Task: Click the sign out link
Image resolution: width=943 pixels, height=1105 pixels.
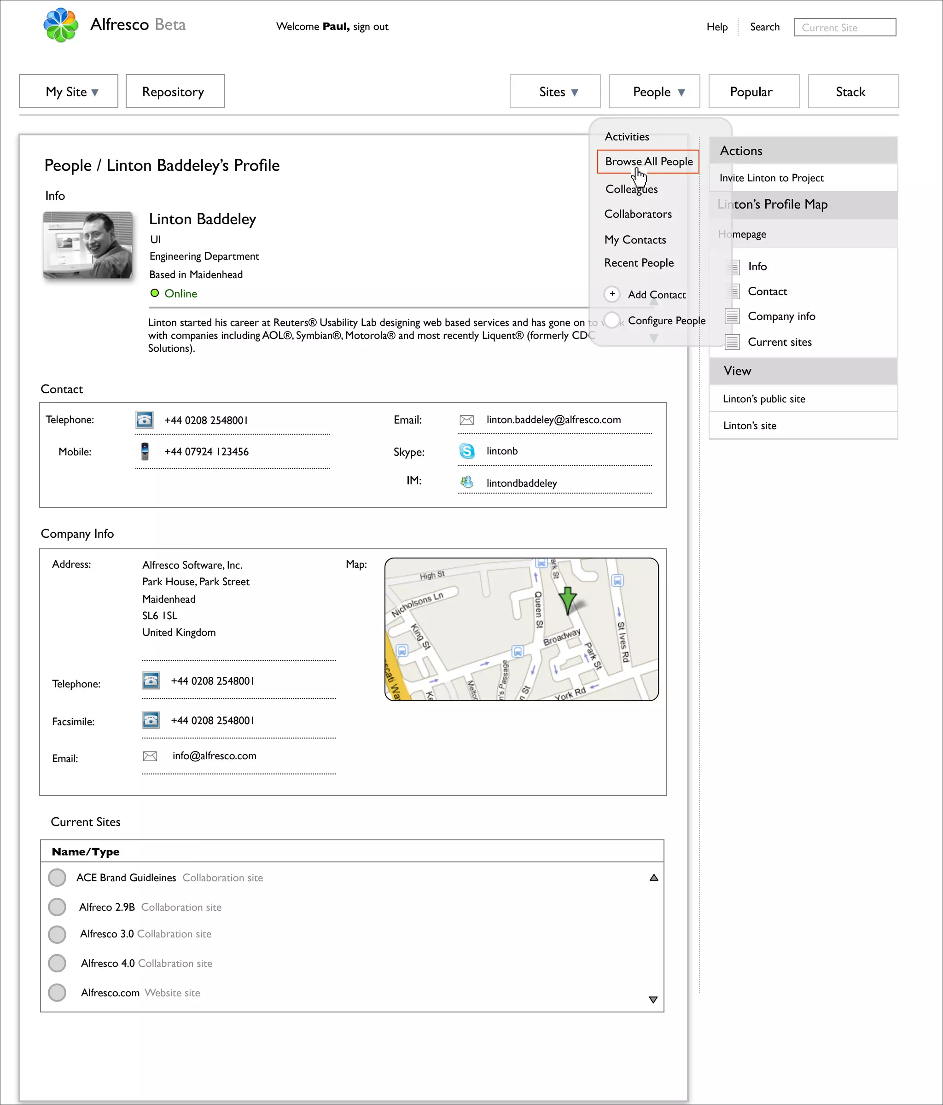Action: pos(371,27)
